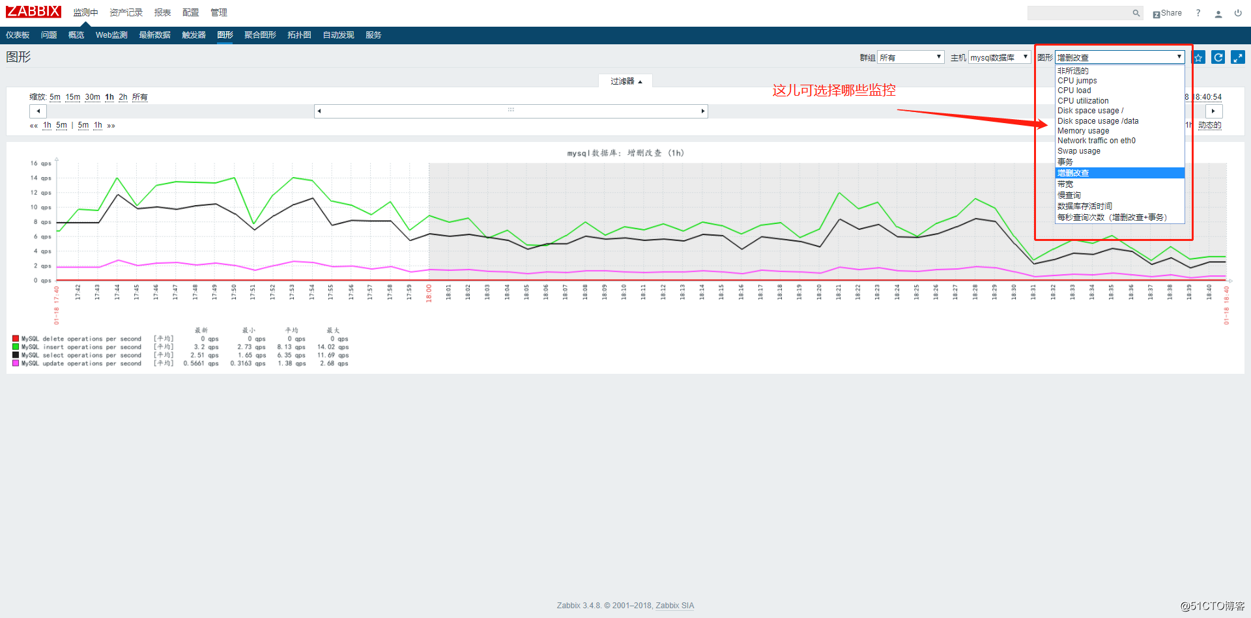Click the slider left handle arrow
This screenshot has width=1251, height=618.
click(319, 111)
